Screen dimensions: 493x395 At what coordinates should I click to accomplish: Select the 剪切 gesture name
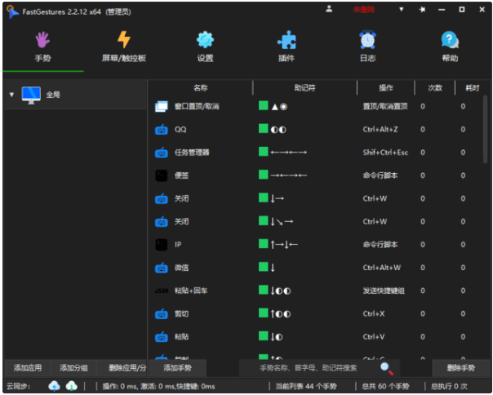[x=181, y=314]
